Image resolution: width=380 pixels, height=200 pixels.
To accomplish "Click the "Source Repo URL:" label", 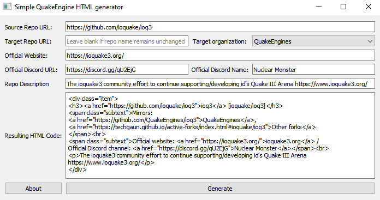I will [28, 27].
